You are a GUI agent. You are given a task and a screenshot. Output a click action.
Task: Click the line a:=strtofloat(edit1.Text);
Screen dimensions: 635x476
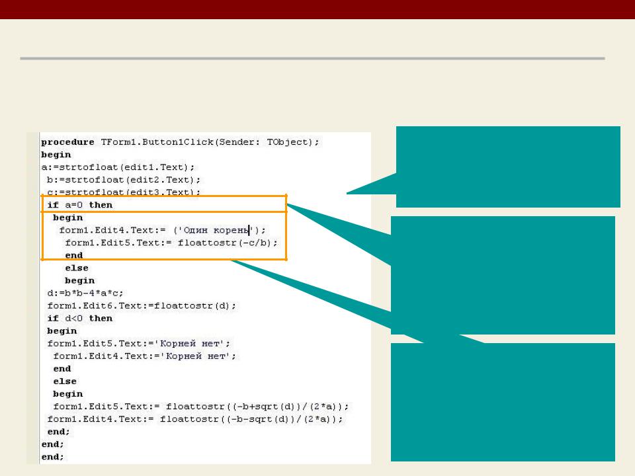118,167
